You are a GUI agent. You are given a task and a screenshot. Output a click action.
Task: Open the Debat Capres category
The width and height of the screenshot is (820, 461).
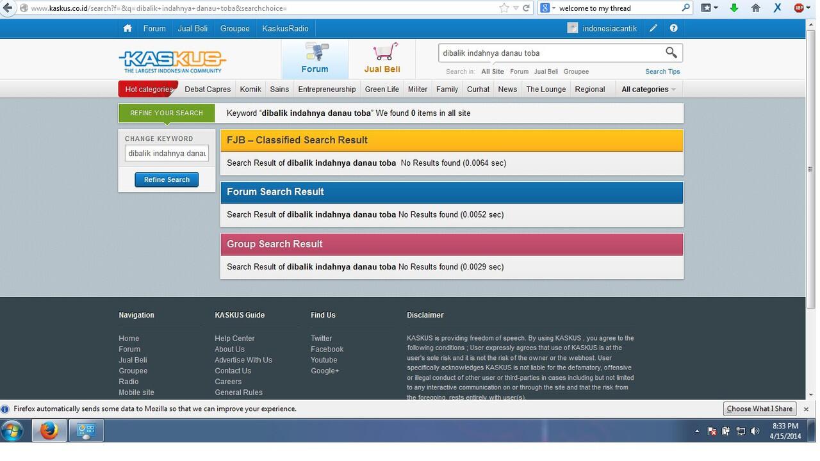(208, 89)
